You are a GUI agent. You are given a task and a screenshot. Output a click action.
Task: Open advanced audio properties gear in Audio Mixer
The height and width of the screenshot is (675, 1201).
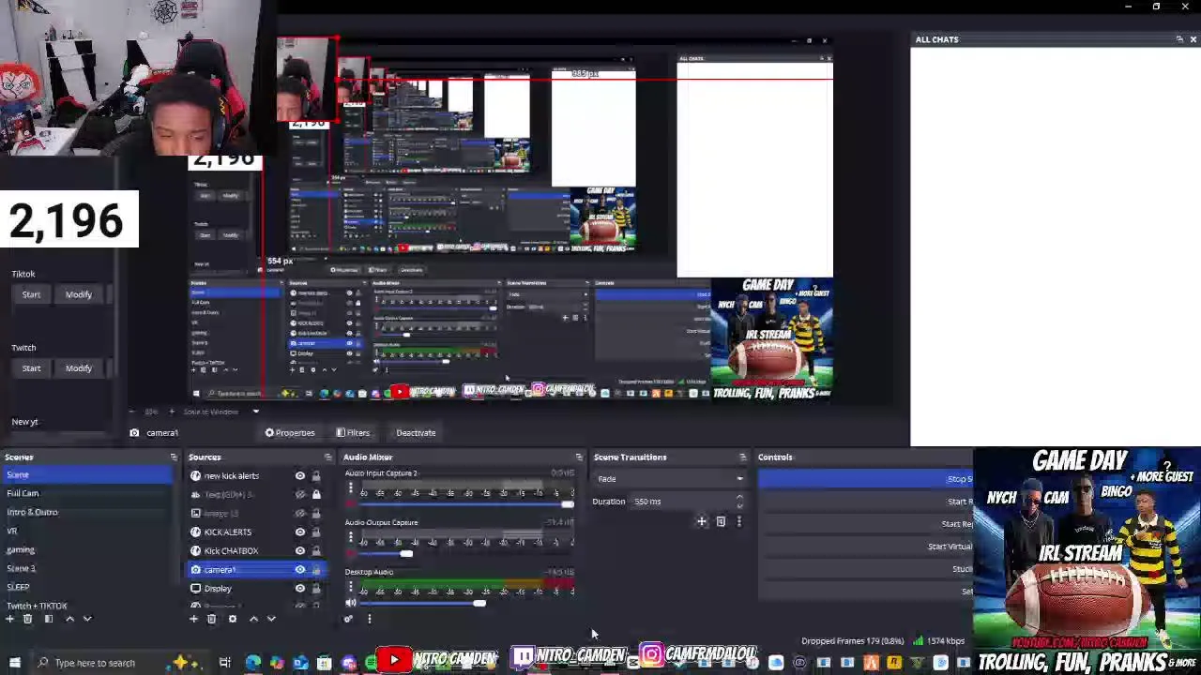click(349, 619)
